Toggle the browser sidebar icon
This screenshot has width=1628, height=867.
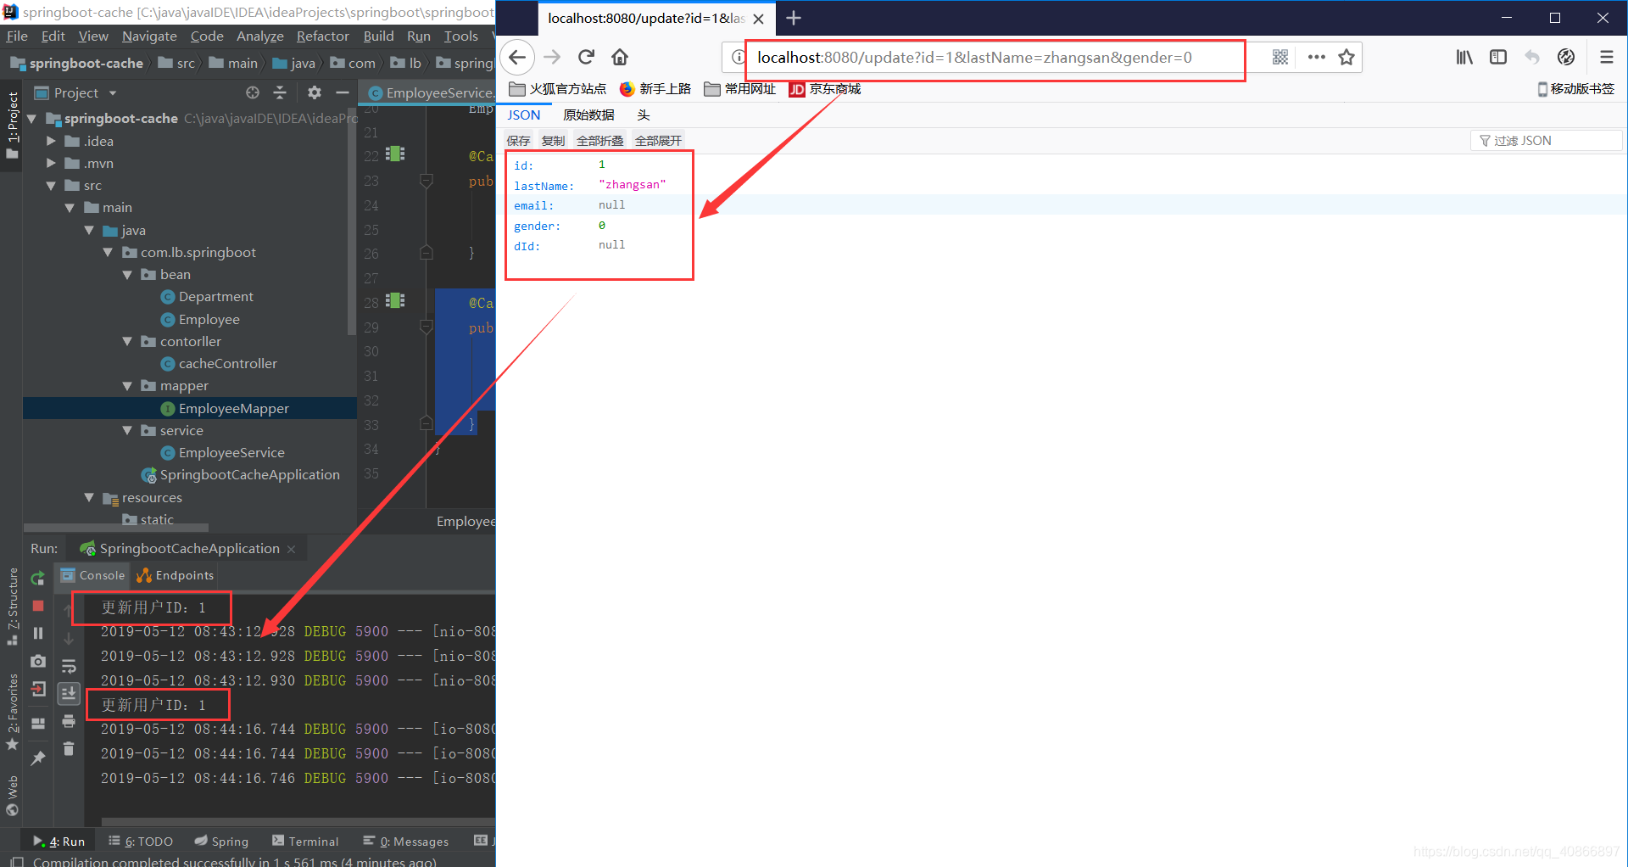[1498, 57]
